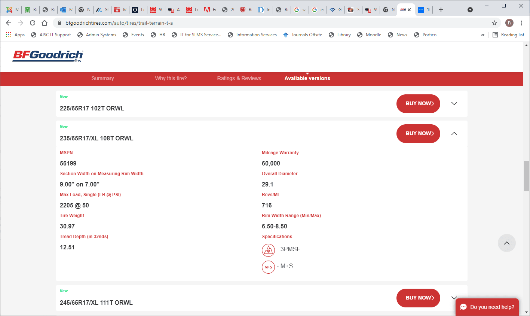Switch to the blue D icon tab
530x316 pixels.
[x=264, y=10]
